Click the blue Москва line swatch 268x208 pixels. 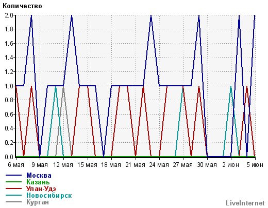tap(13, 175)
